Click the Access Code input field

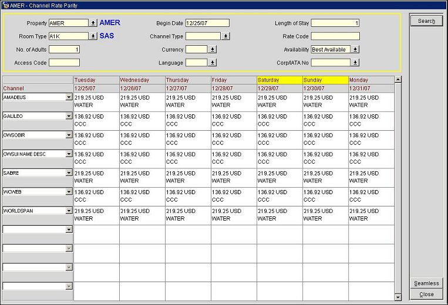[x=64, y=63]
